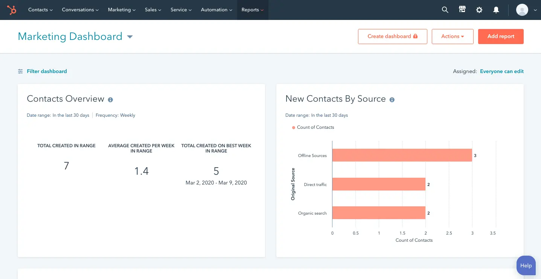Open the Conversations menu
This screenshot has height=279, width=541.
[x=80, y=10]
